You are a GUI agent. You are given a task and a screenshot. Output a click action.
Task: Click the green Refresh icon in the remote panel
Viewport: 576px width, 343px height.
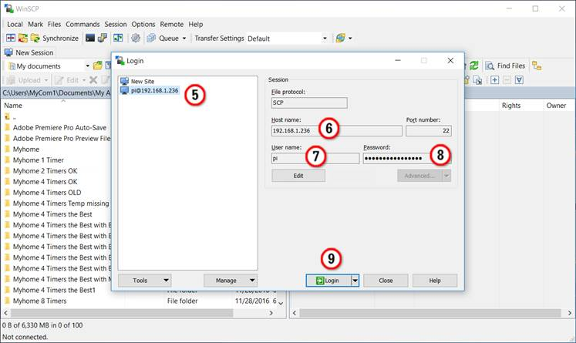474,66
